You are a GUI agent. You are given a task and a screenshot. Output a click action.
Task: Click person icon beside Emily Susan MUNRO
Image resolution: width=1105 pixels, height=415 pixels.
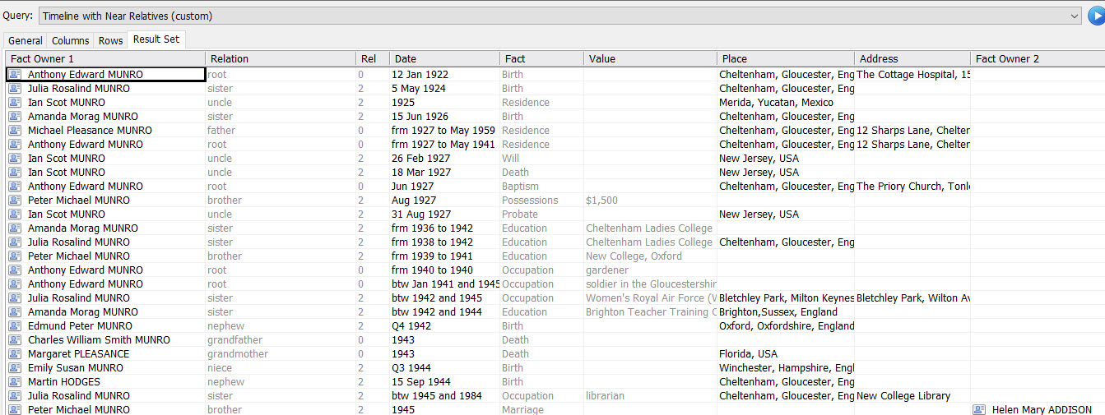click(x=15, y=367)
